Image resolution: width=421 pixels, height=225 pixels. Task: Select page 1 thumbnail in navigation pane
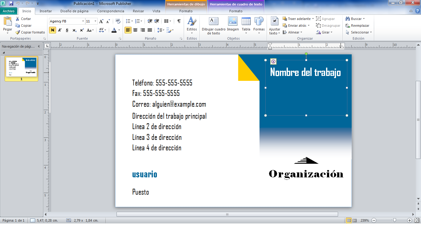[x=22, y=67]
